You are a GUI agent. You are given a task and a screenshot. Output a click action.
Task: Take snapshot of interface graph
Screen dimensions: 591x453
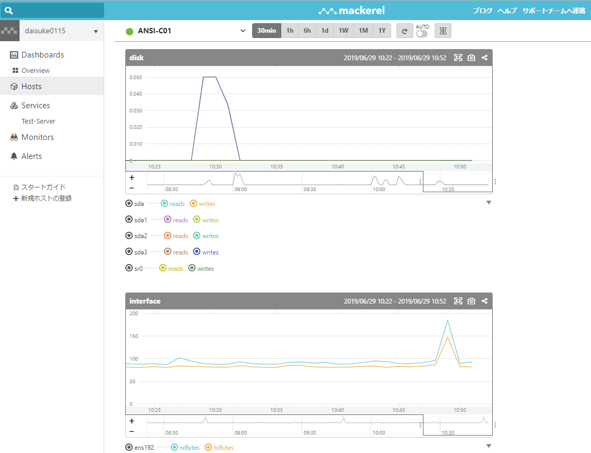pyautogui.click(x=471, y=301)
